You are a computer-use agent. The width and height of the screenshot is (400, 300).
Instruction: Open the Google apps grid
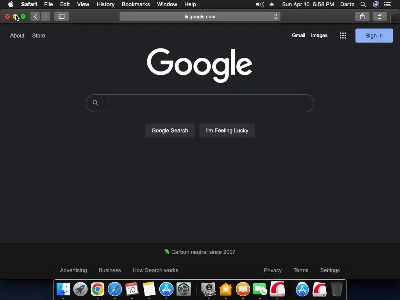(343, 36)
